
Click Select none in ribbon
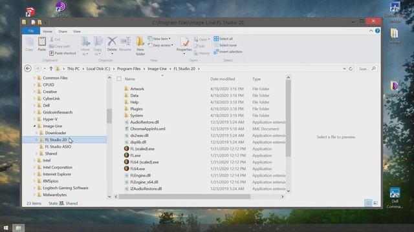click(x=225, y=45)
